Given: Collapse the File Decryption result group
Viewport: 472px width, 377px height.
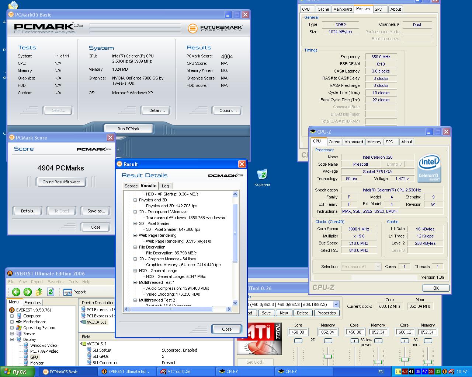Looking at the screenshot, I should click(135, 247).
